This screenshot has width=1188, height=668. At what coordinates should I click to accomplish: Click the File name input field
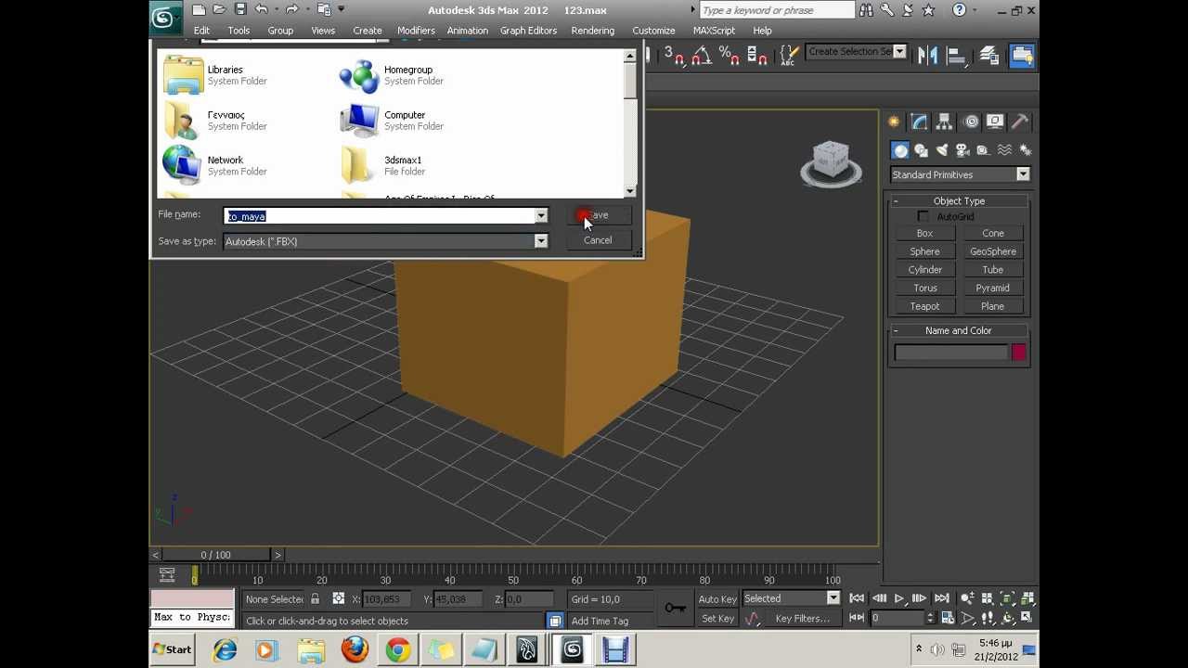point(380,216)
